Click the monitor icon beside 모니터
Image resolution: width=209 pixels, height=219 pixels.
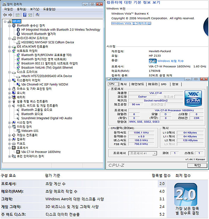(x=14, y=93)
